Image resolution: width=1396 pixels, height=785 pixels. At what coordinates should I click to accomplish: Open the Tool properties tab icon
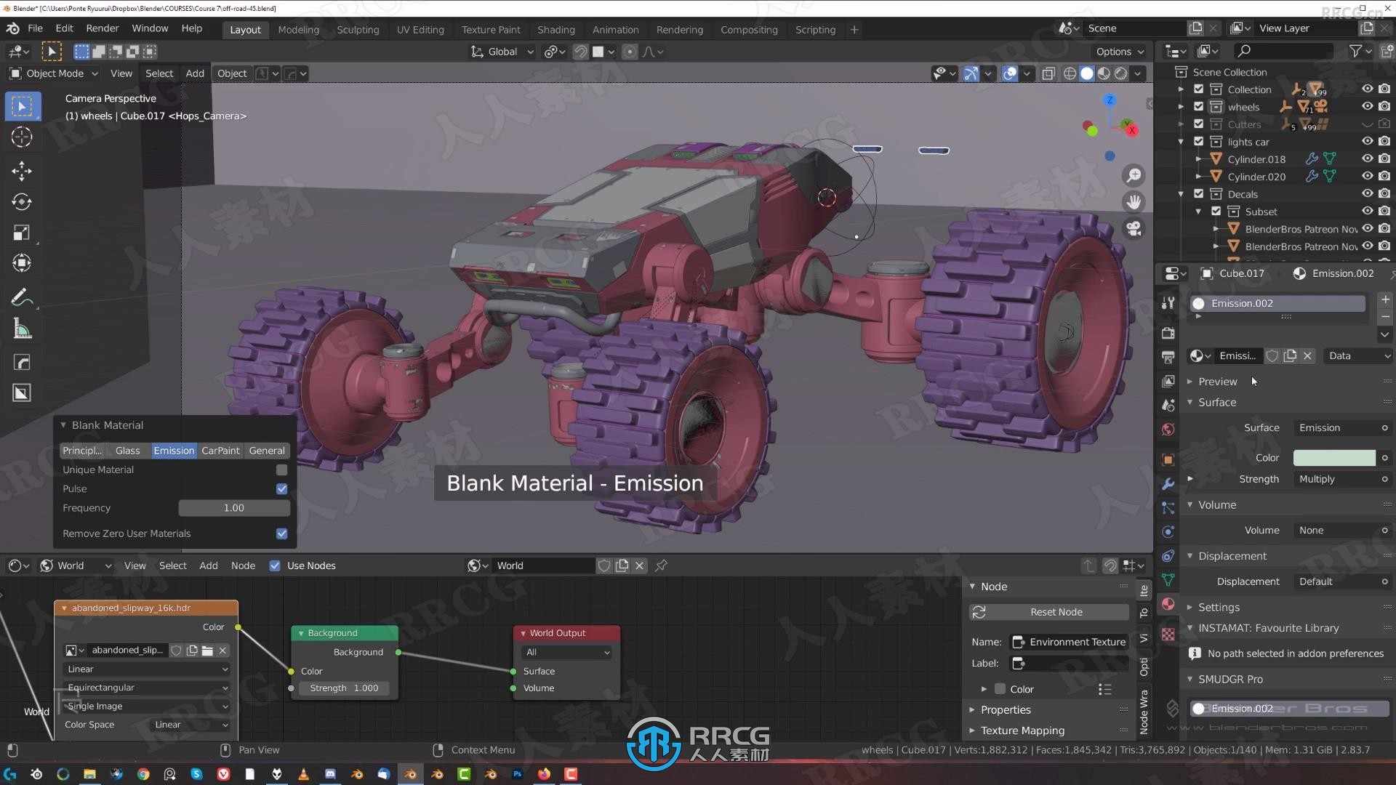[x=1168, y=303]
